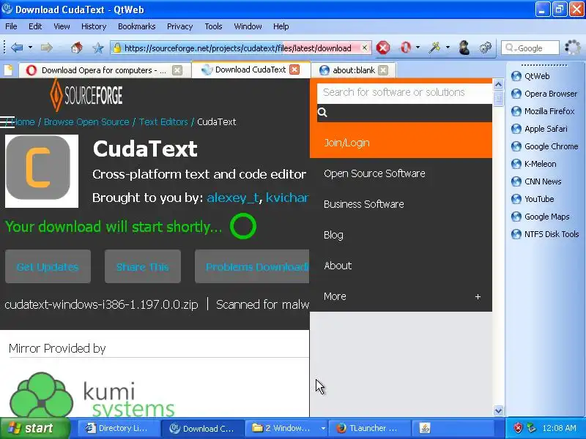
Task: Click the page scrollbar up arrow
Action: click(x=498, y=84)
